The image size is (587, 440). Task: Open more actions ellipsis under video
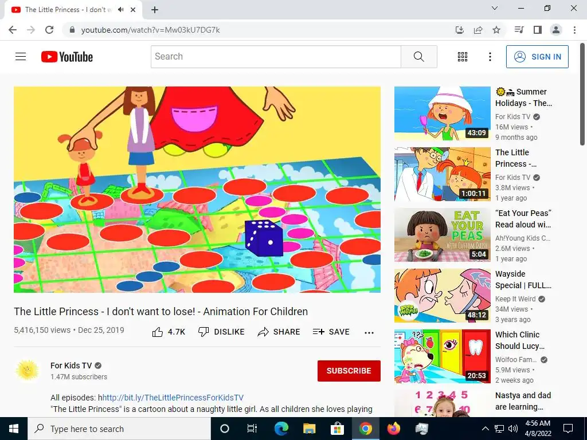click(x=369, y=332)
